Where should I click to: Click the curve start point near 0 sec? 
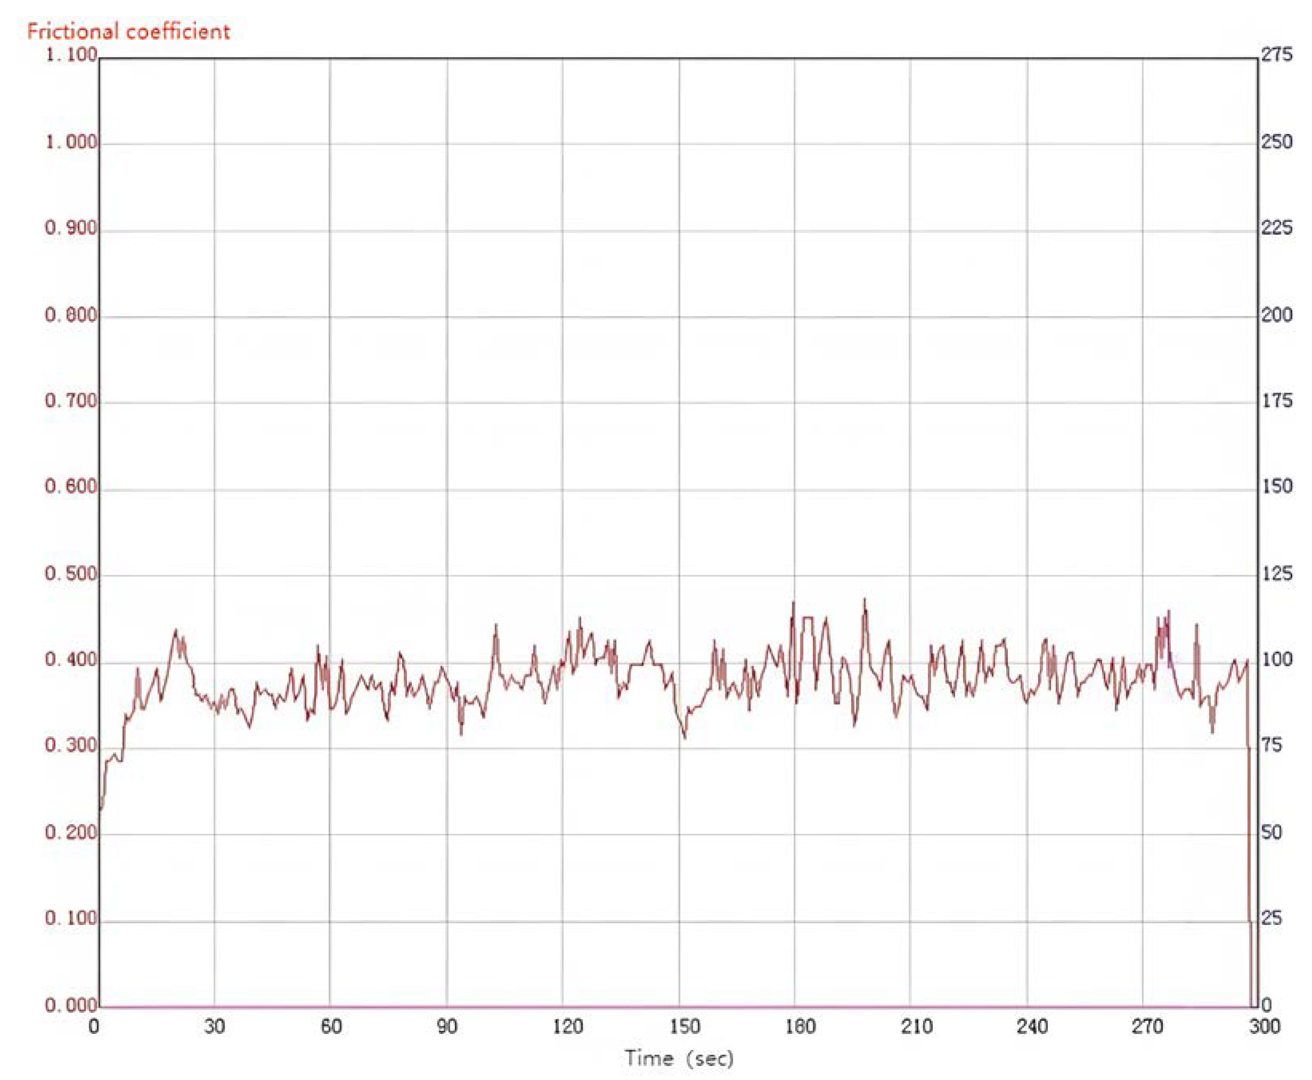click(x=101, y=808)
